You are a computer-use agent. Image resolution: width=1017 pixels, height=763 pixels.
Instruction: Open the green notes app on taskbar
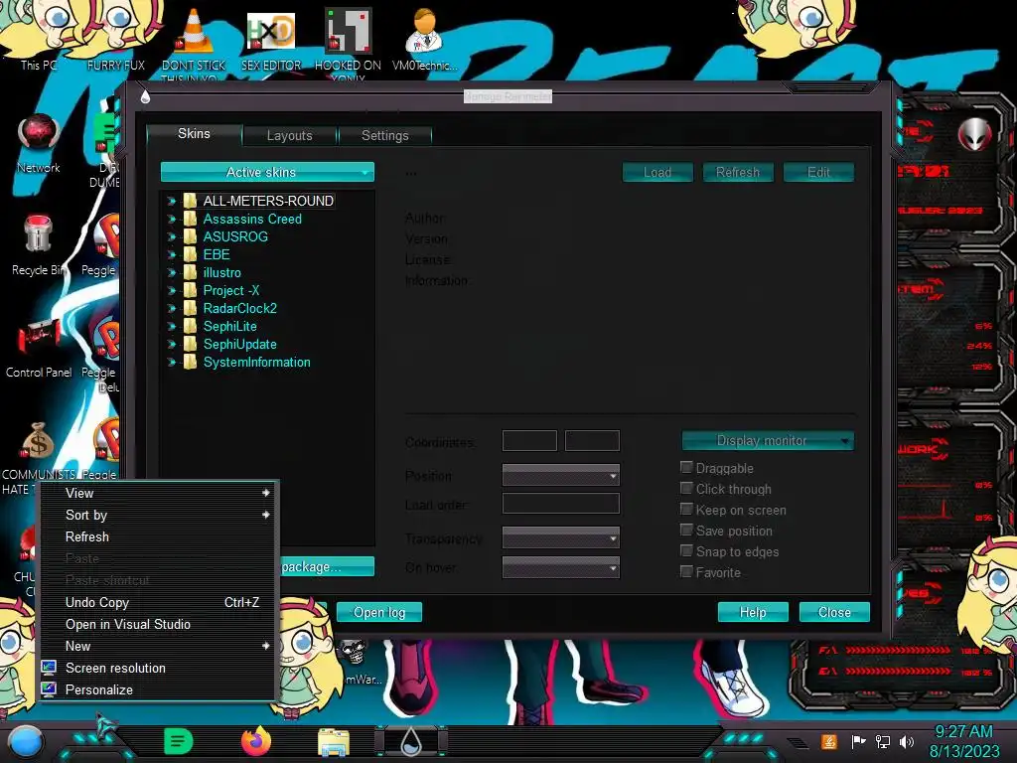point(179,741)
